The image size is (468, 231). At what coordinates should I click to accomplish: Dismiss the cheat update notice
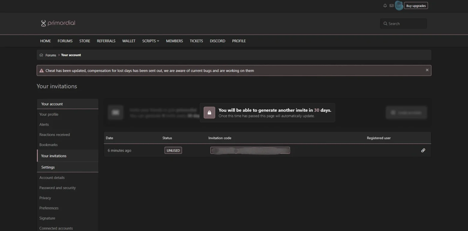pyautogui.click(x=427, y=70)
